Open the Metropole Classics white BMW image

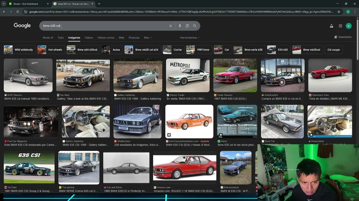(x=188, y=75)
